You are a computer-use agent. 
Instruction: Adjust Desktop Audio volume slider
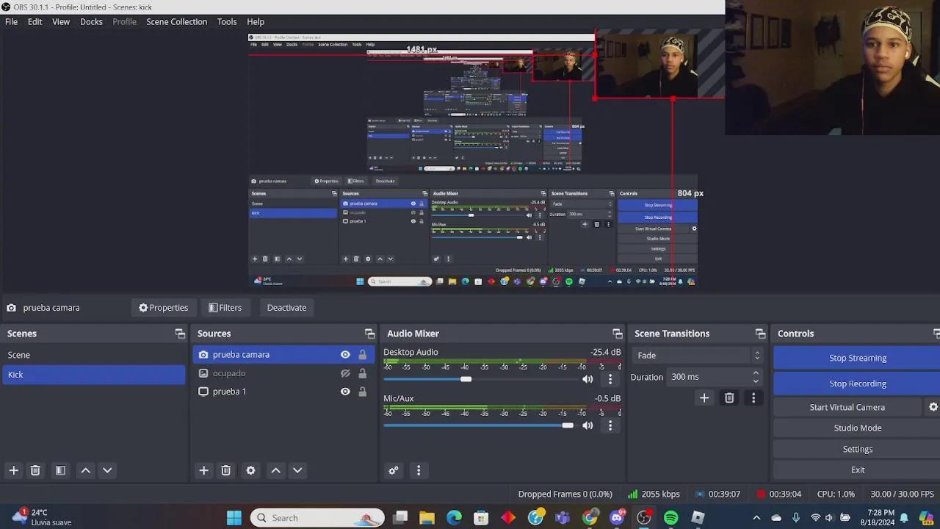click(466, 379)
